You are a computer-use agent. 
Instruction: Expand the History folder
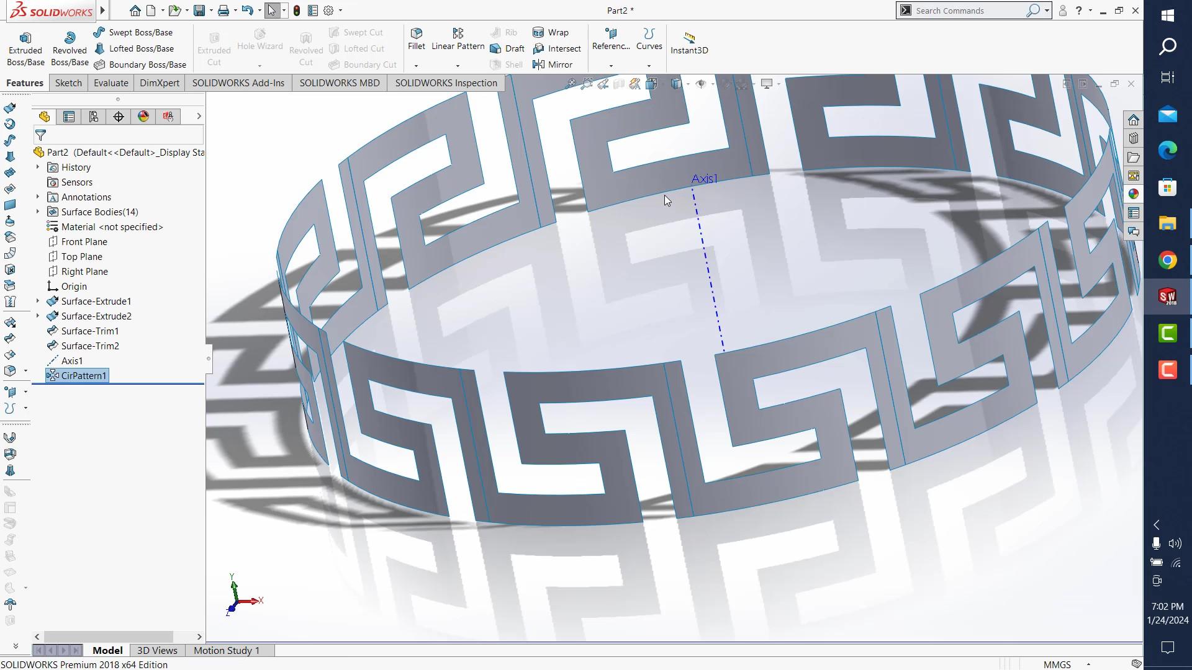tap(37, 167)
